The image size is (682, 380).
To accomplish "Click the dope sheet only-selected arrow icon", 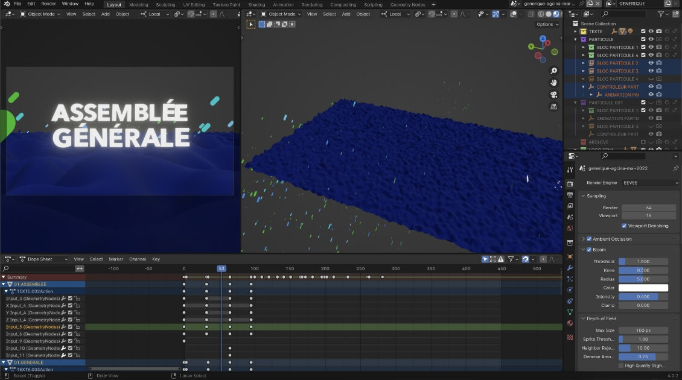I will coord(485,259).
